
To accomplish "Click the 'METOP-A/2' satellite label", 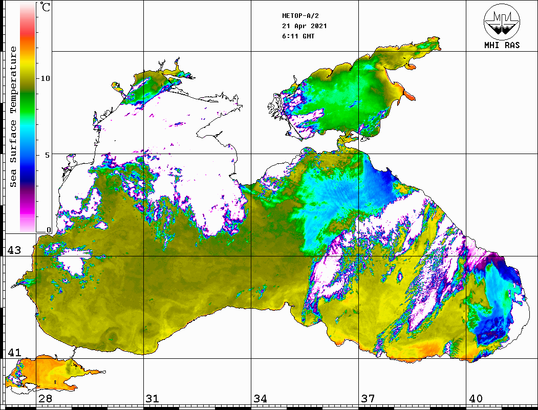I will click(300, 16).
